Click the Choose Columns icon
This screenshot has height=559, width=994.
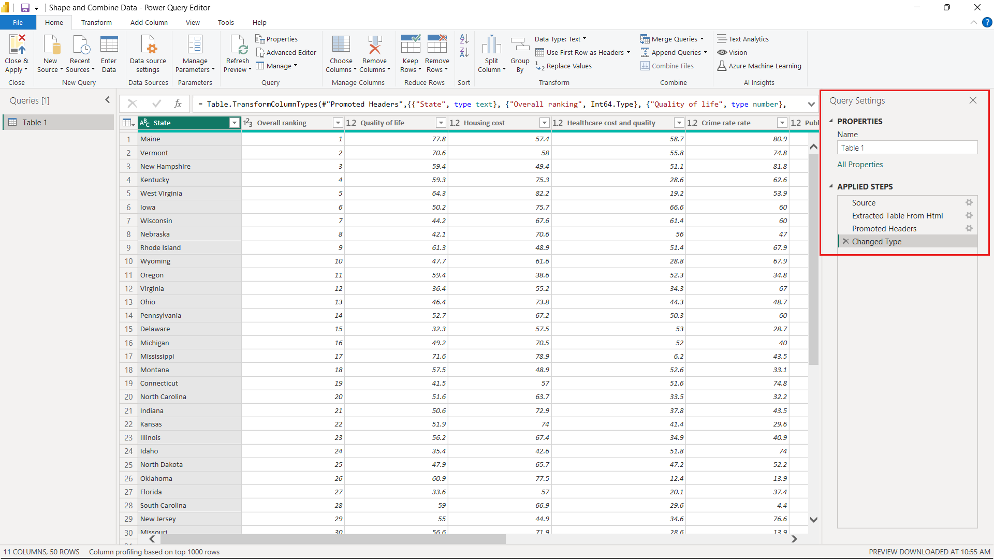(x=341, y=45)
